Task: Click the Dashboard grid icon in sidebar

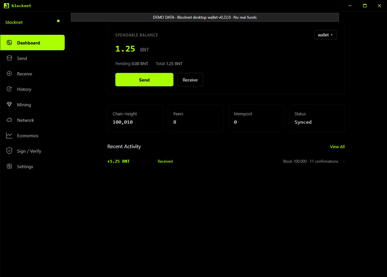Action: (9, 43)
